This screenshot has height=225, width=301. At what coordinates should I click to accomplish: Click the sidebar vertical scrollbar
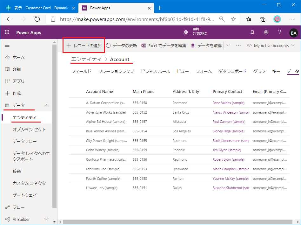coord(55,126)
